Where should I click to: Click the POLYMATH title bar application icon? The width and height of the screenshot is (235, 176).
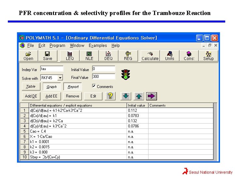point(22,37)
